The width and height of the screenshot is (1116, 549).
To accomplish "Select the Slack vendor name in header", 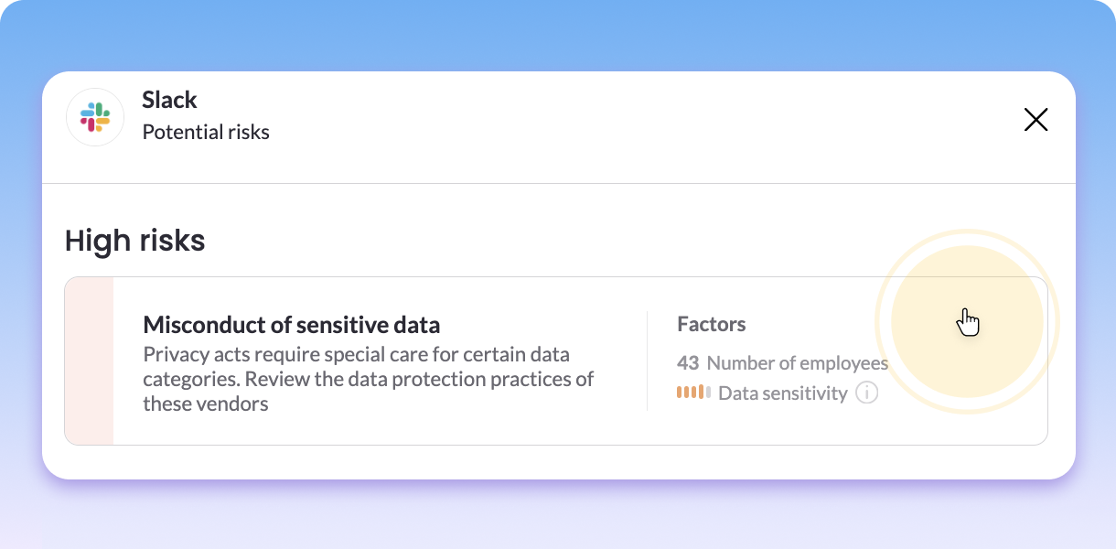I will pos(169,100).
